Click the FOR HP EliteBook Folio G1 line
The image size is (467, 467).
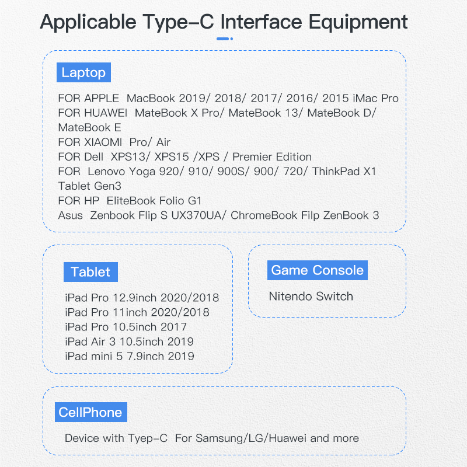[x=130, y=201]
